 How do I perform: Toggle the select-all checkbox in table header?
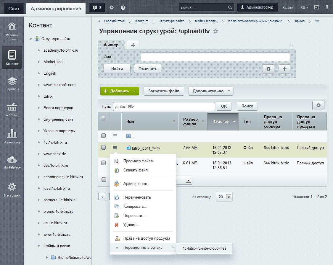103,118
